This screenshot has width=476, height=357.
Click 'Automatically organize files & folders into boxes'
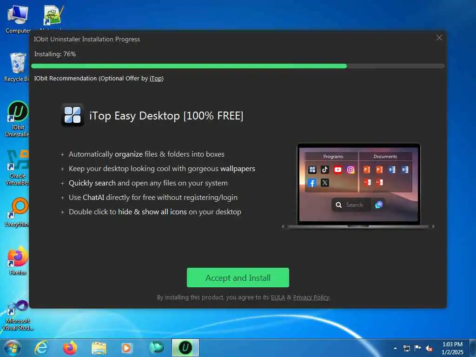coord(146,154)
